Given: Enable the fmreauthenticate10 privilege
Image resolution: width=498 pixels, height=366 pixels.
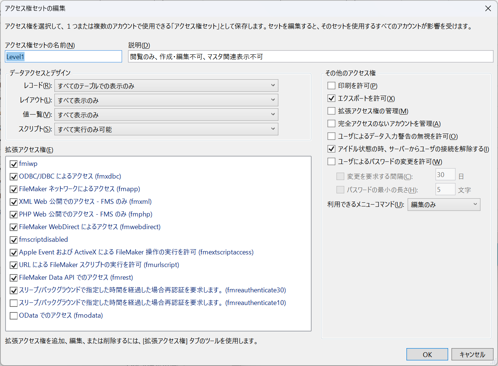Looking at the screenshot, I should [x=14, y=303].
